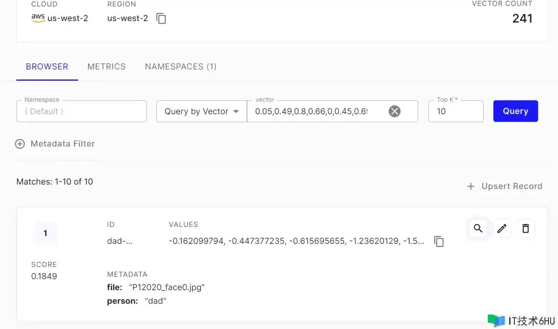Click the truncated record ID dad-...
Screen dimensions: 558x329
coord(120,241)
